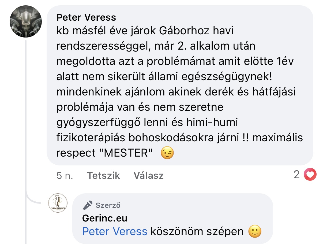Image resolution: width=323 pixels, height=244 pixels.
Task: Open the Peter Veress commenter name
Action: click(x=86, y=18)
